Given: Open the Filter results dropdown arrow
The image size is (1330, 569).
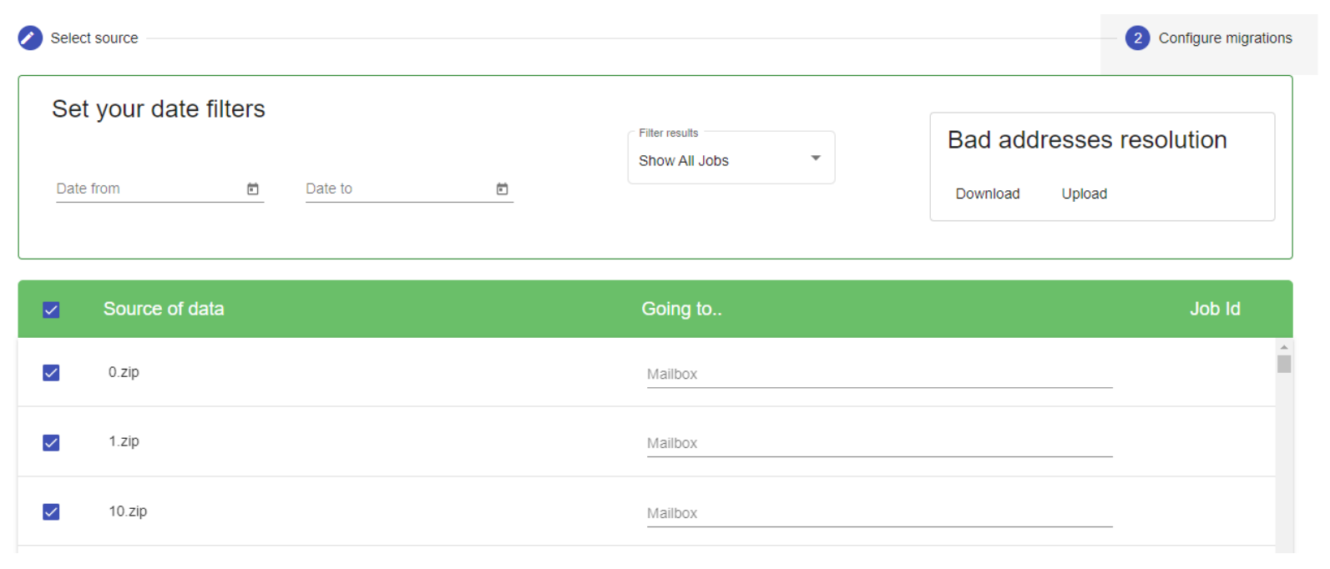Looking at the screenshot, I should [816, 159].
